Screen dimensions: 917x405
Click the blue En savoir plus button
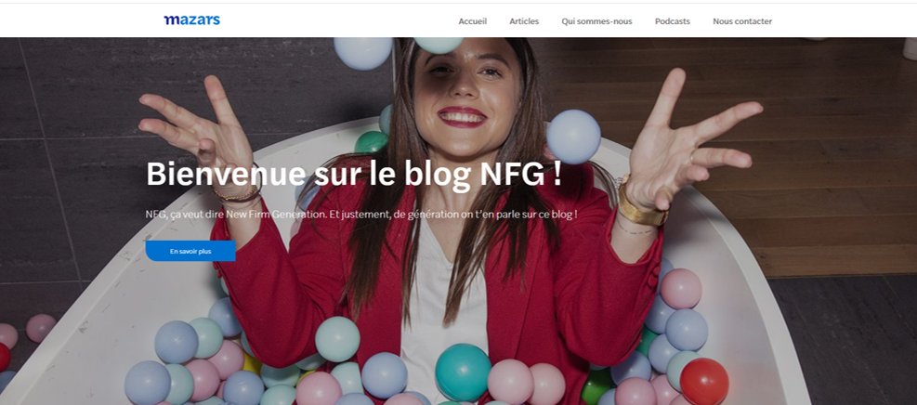coord(190,252)
